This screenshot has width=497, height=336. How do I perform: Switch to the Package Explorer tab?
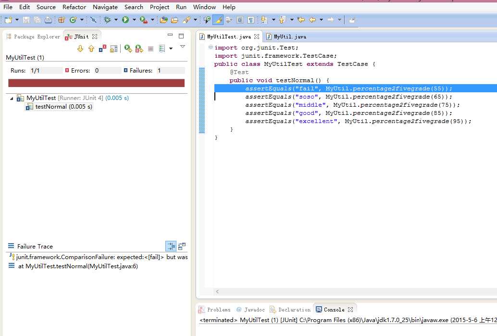(33, 37)
